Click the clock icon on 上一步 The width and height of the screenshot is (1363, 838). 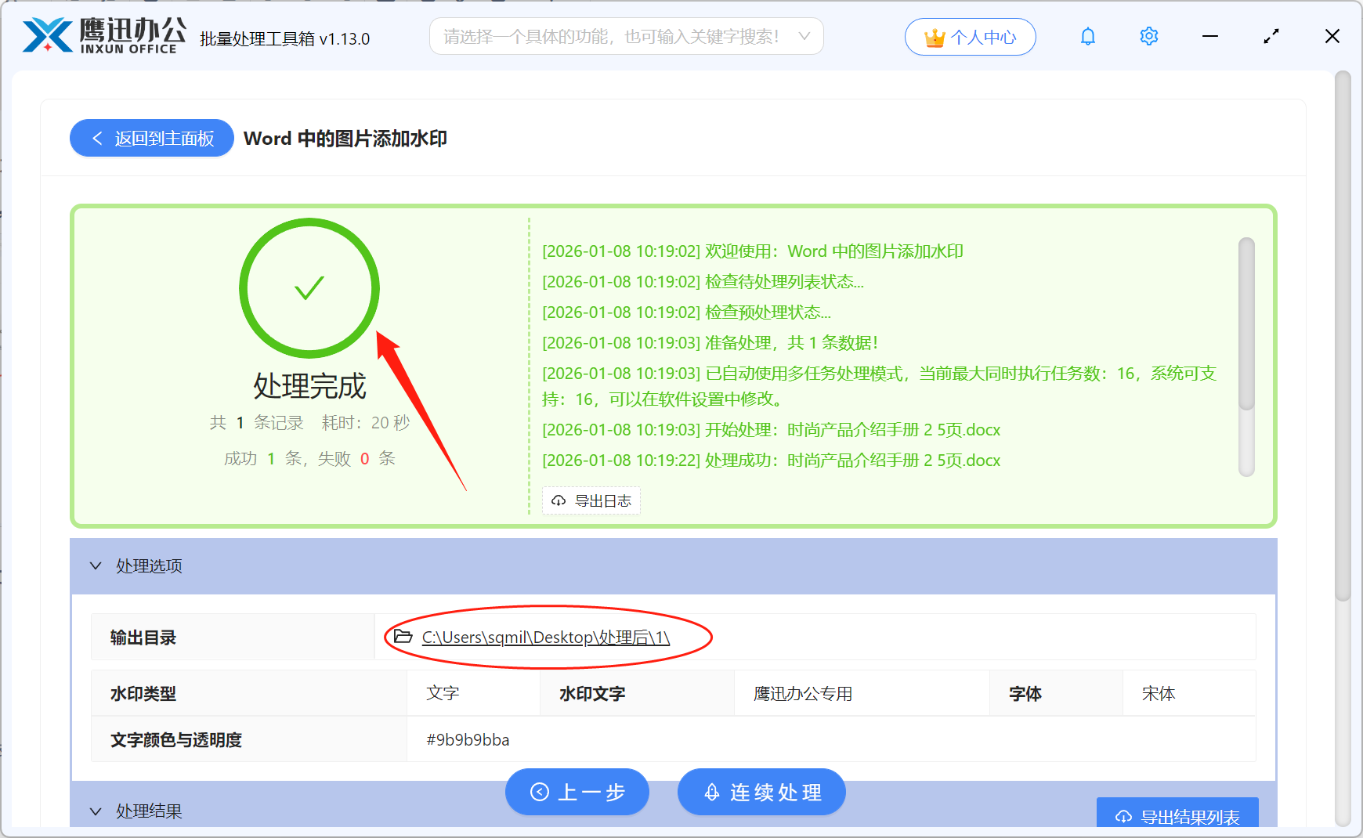coord(538,792)
